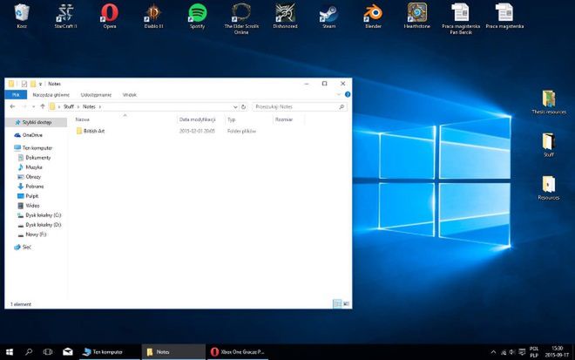
Task: Click the quick access toolbar properties checkmark
Action: click(24, 84)
